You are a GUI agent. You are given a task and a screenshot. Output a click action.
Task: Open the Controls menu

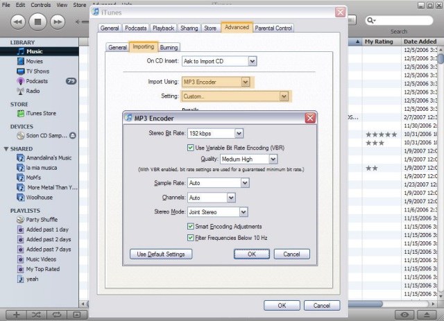coord(41,5)
